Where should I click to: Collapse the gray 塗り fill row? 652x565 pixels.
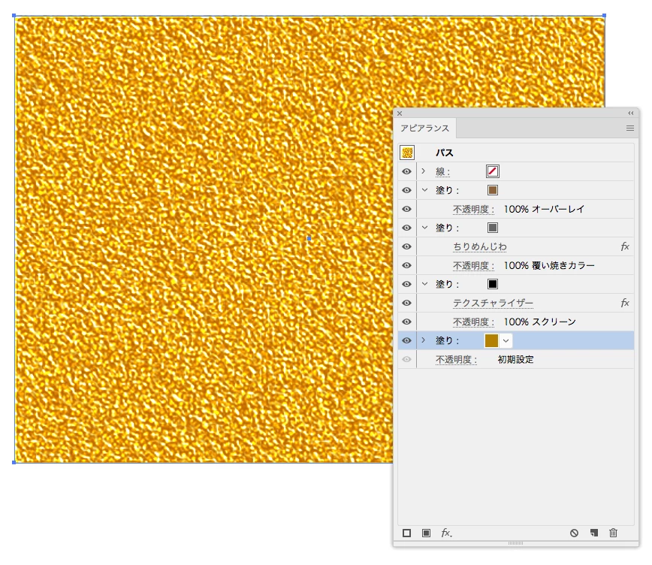coord(424,227)
